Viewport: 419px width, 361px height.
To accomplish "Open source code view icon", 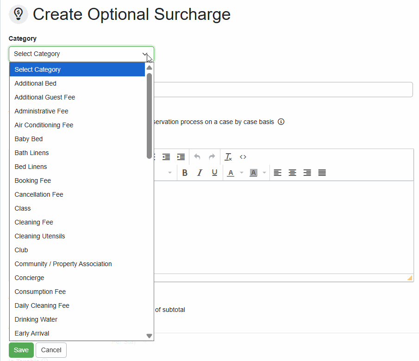I will [243, 157].
